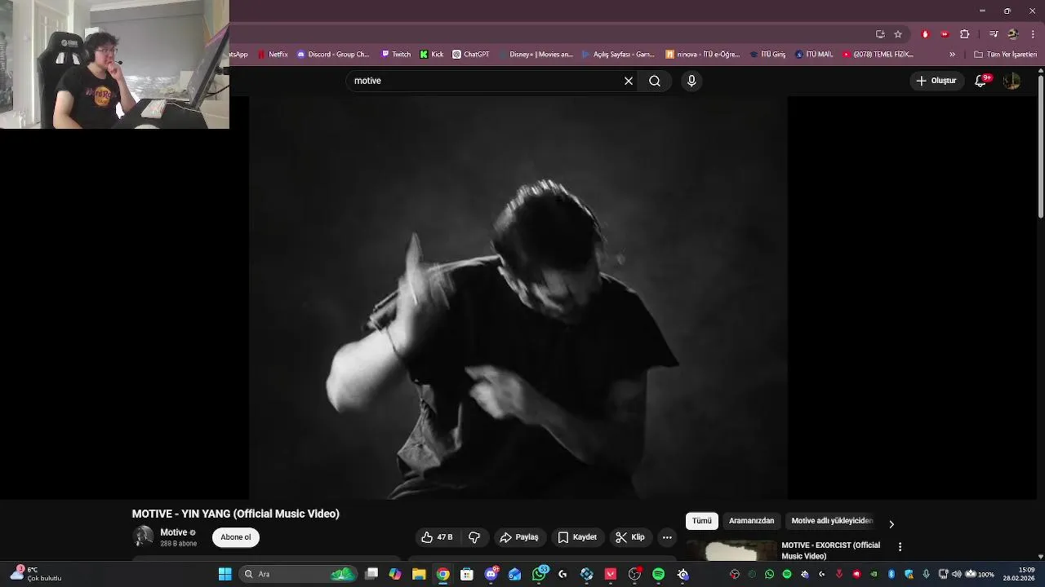This screenshot has height=587, width=1045.
Task: Open the Tüm Yer İşaretleri folder
Action: pos(1006,55)
